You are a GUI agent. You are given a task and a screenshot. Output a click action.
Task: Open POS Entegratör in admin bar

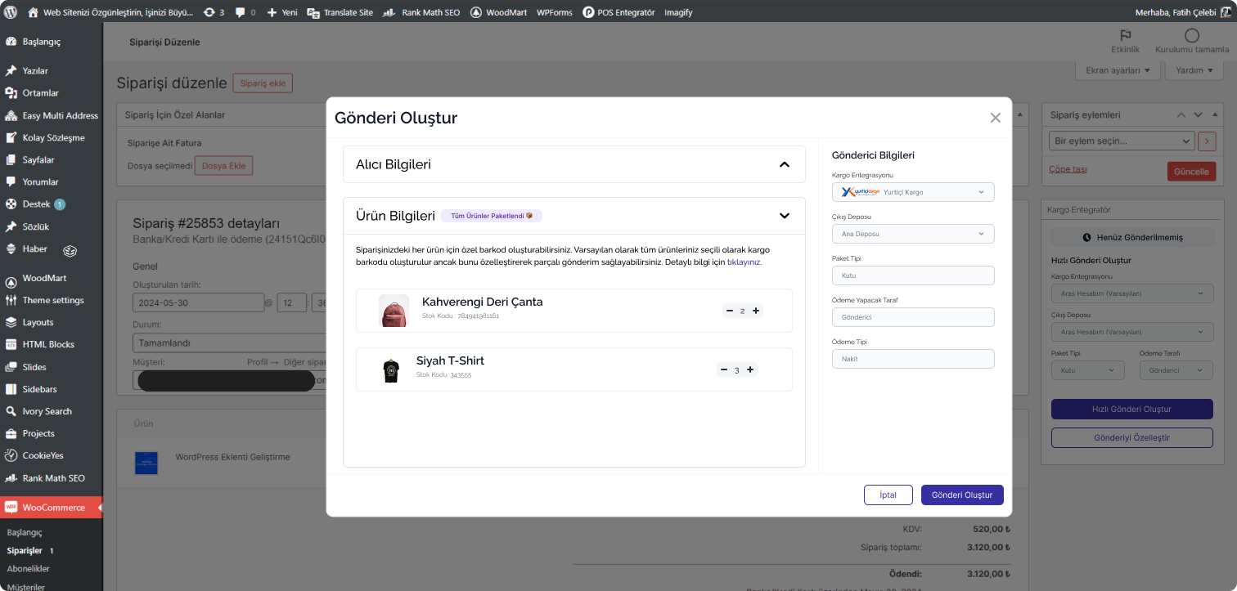pos(618,12)
